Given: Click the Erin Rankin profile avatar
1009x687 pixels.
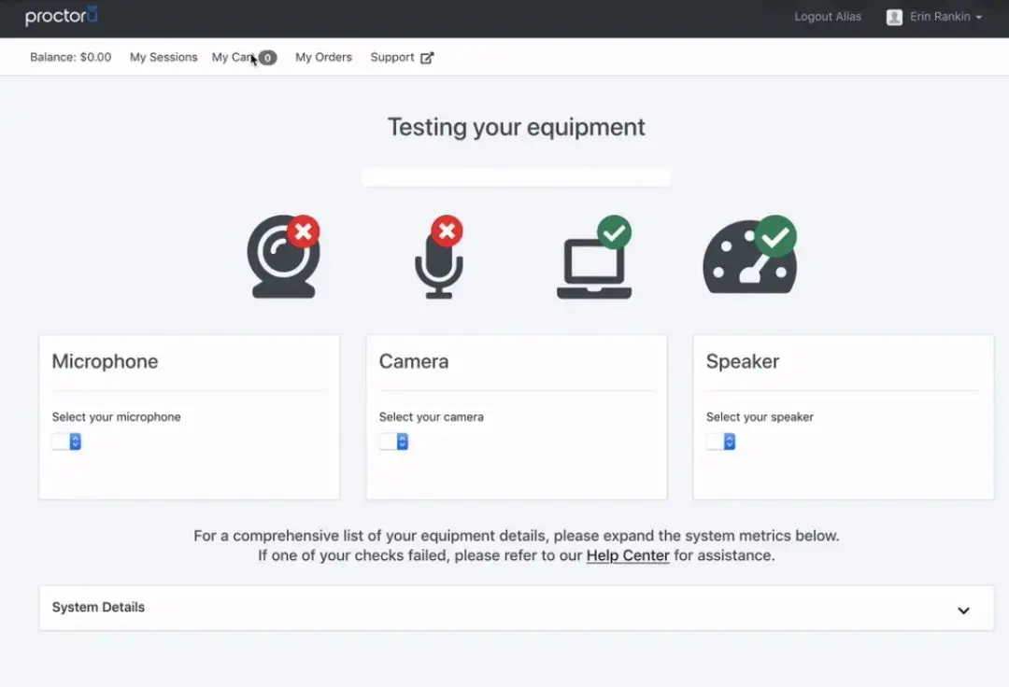Looking at the screenshot, I should tap(894, 18).
